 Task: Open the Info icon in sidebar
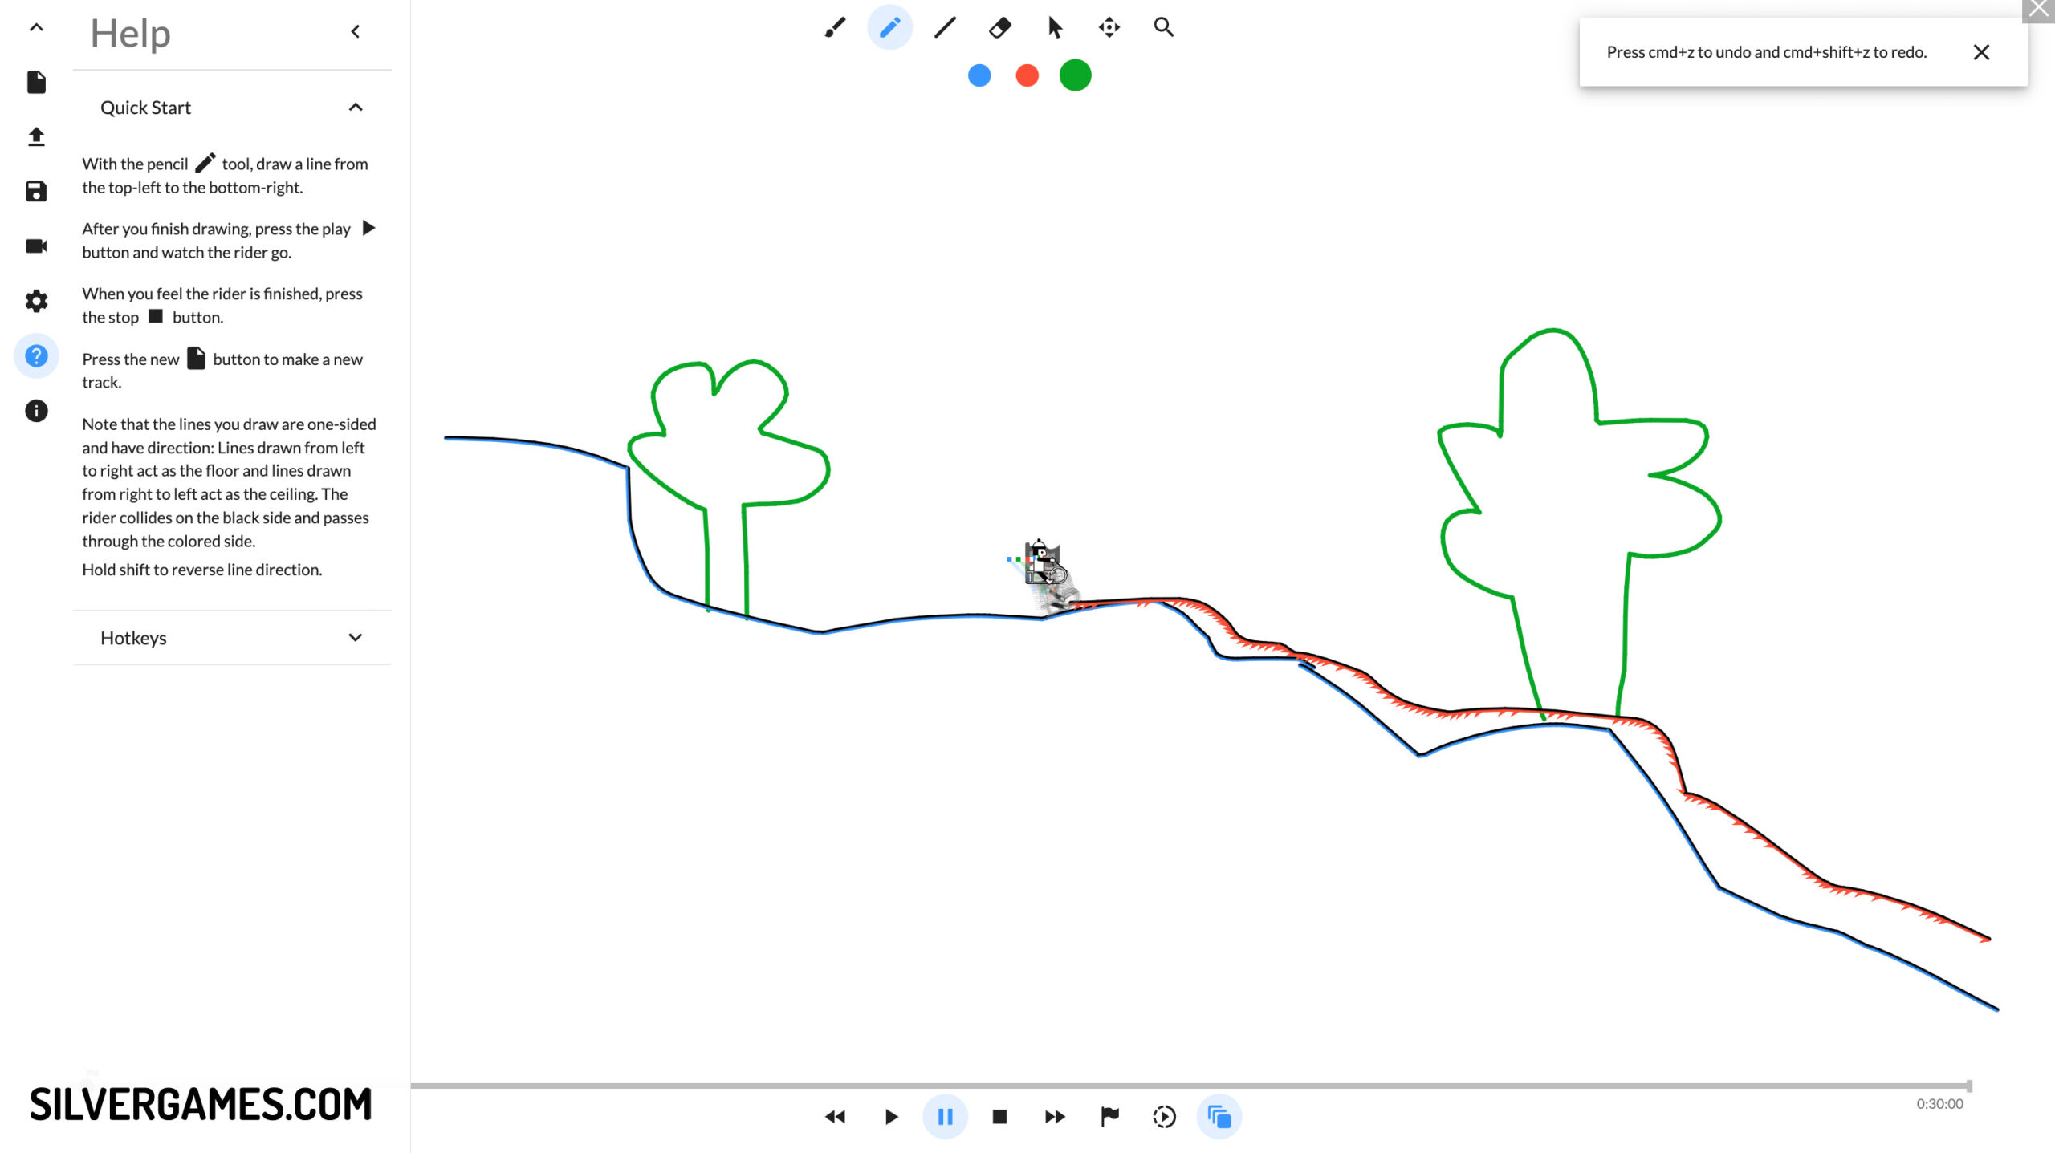pos(36,411)
